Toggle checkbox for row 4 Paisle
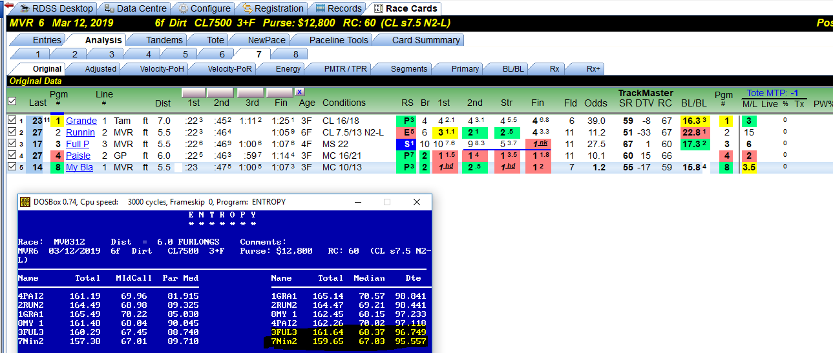833x353 pixels. tap(11, 156)
